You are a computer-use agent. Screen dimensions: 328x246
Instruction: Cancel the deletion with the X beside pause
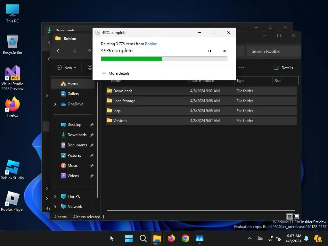(225, 51)
